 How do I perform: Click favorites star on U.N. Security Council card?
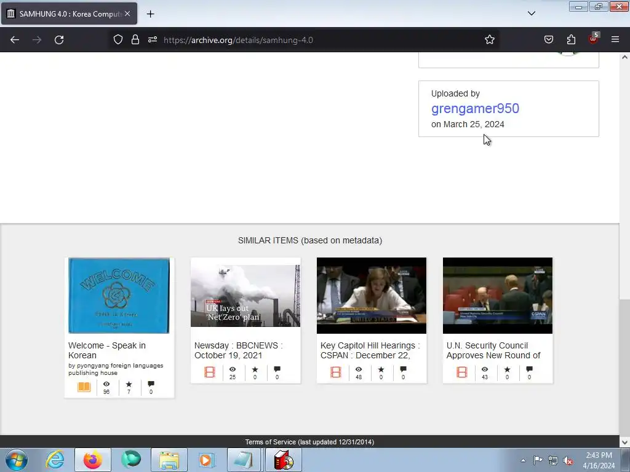507,369
